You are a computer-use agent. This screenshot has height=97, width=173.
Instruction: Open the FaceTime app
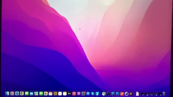point(41,93)
